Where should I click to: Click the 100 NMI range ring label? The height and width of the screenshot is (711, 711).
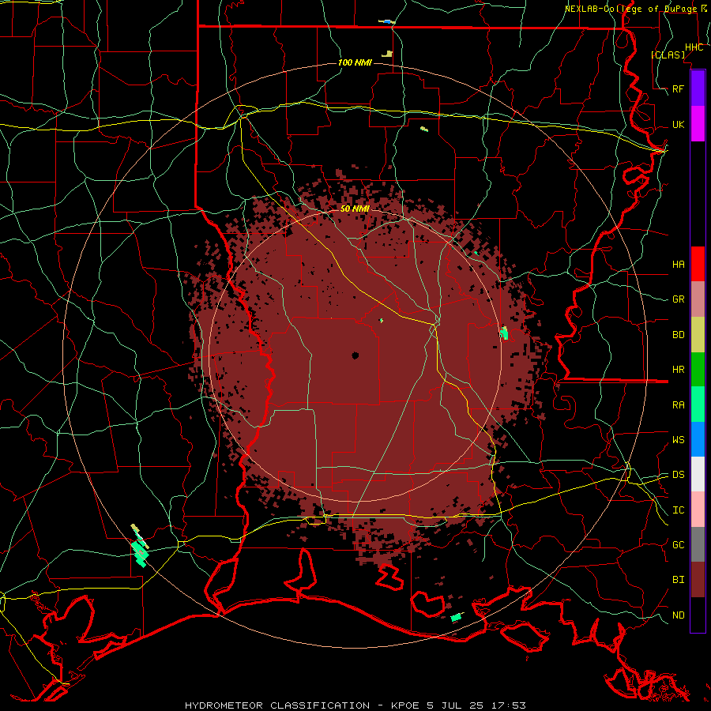coord(355,62)
